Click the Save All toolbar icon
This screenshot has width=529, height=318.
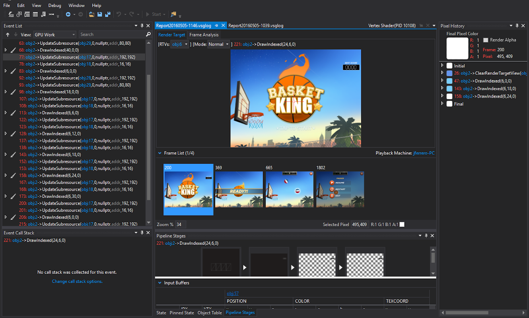point(107,14)
